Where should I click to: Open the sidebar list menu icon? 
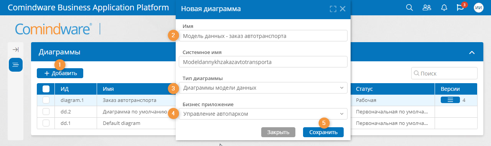tap(16, 65)
